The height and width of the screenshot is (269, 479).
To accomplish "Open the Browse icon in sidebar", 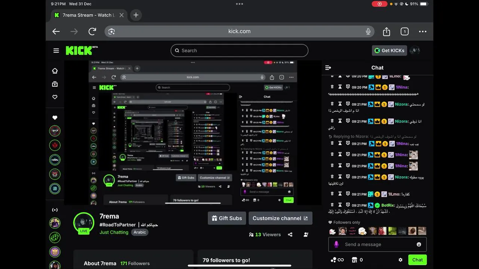I will point(55,84).
